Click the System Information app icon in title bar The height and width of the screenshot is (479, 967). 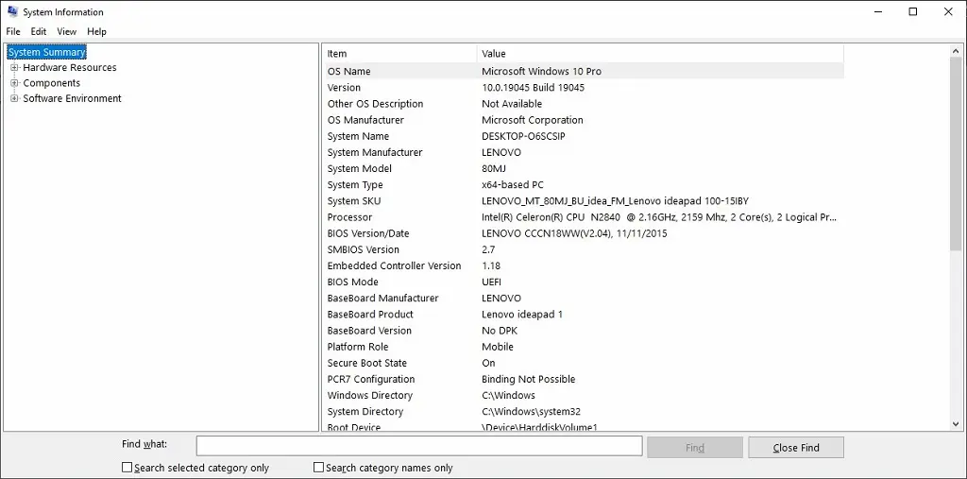click(x=11, y=12)
